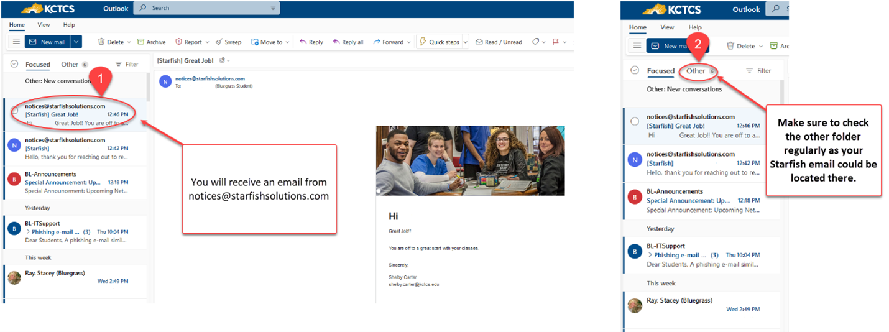Click notices@starfishsolutions.com sender name in reading pane
889x332 pixels.
coord(210,79)
